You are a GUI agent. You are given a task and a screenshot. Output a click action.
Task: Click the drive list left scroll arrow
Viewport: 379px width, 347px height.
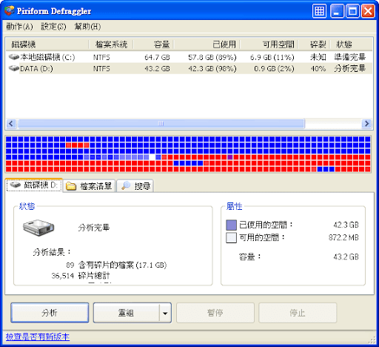(x=11, y=123)
